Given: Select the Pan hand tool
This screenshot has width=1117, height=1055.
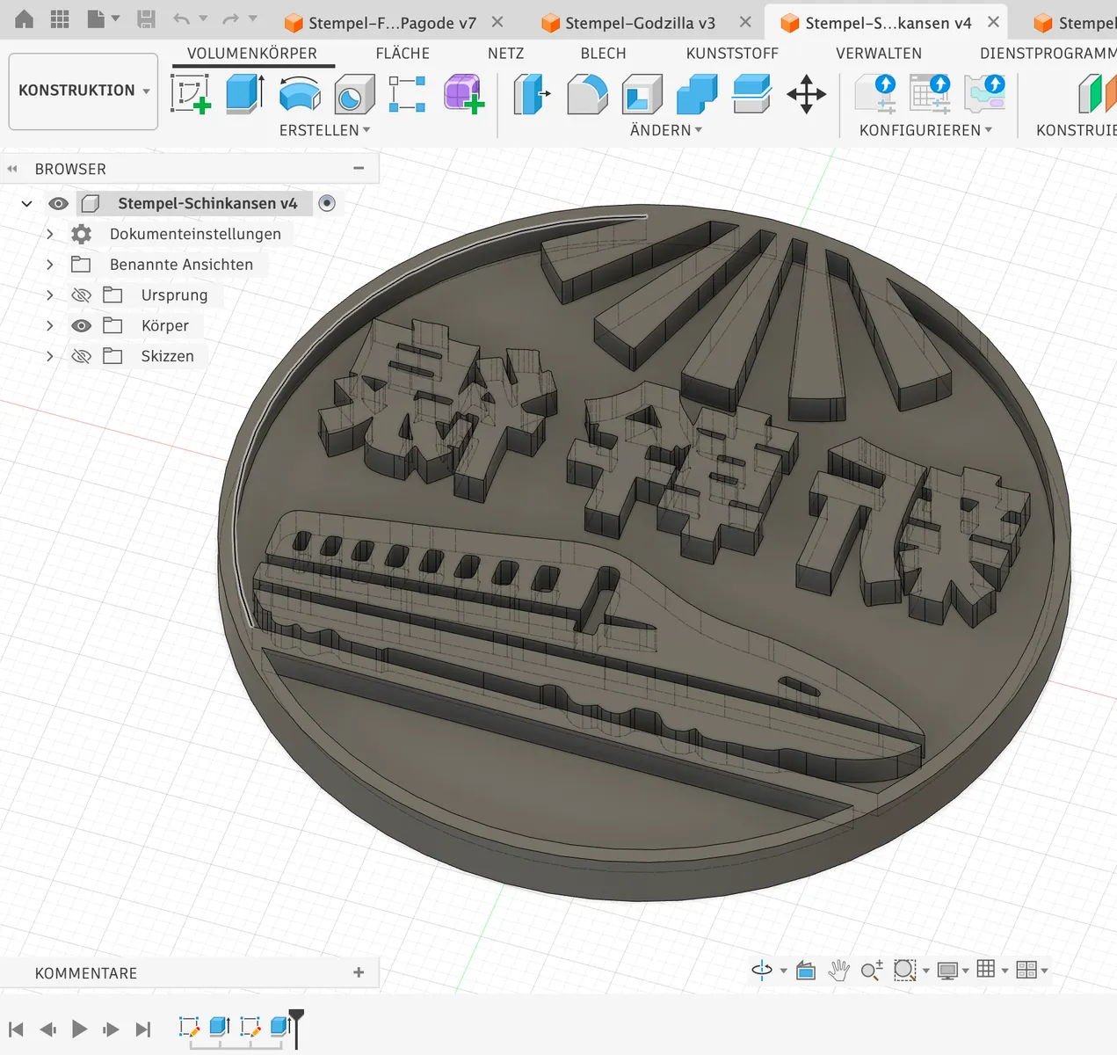Looking at the screenshot, I should point(839,970).
